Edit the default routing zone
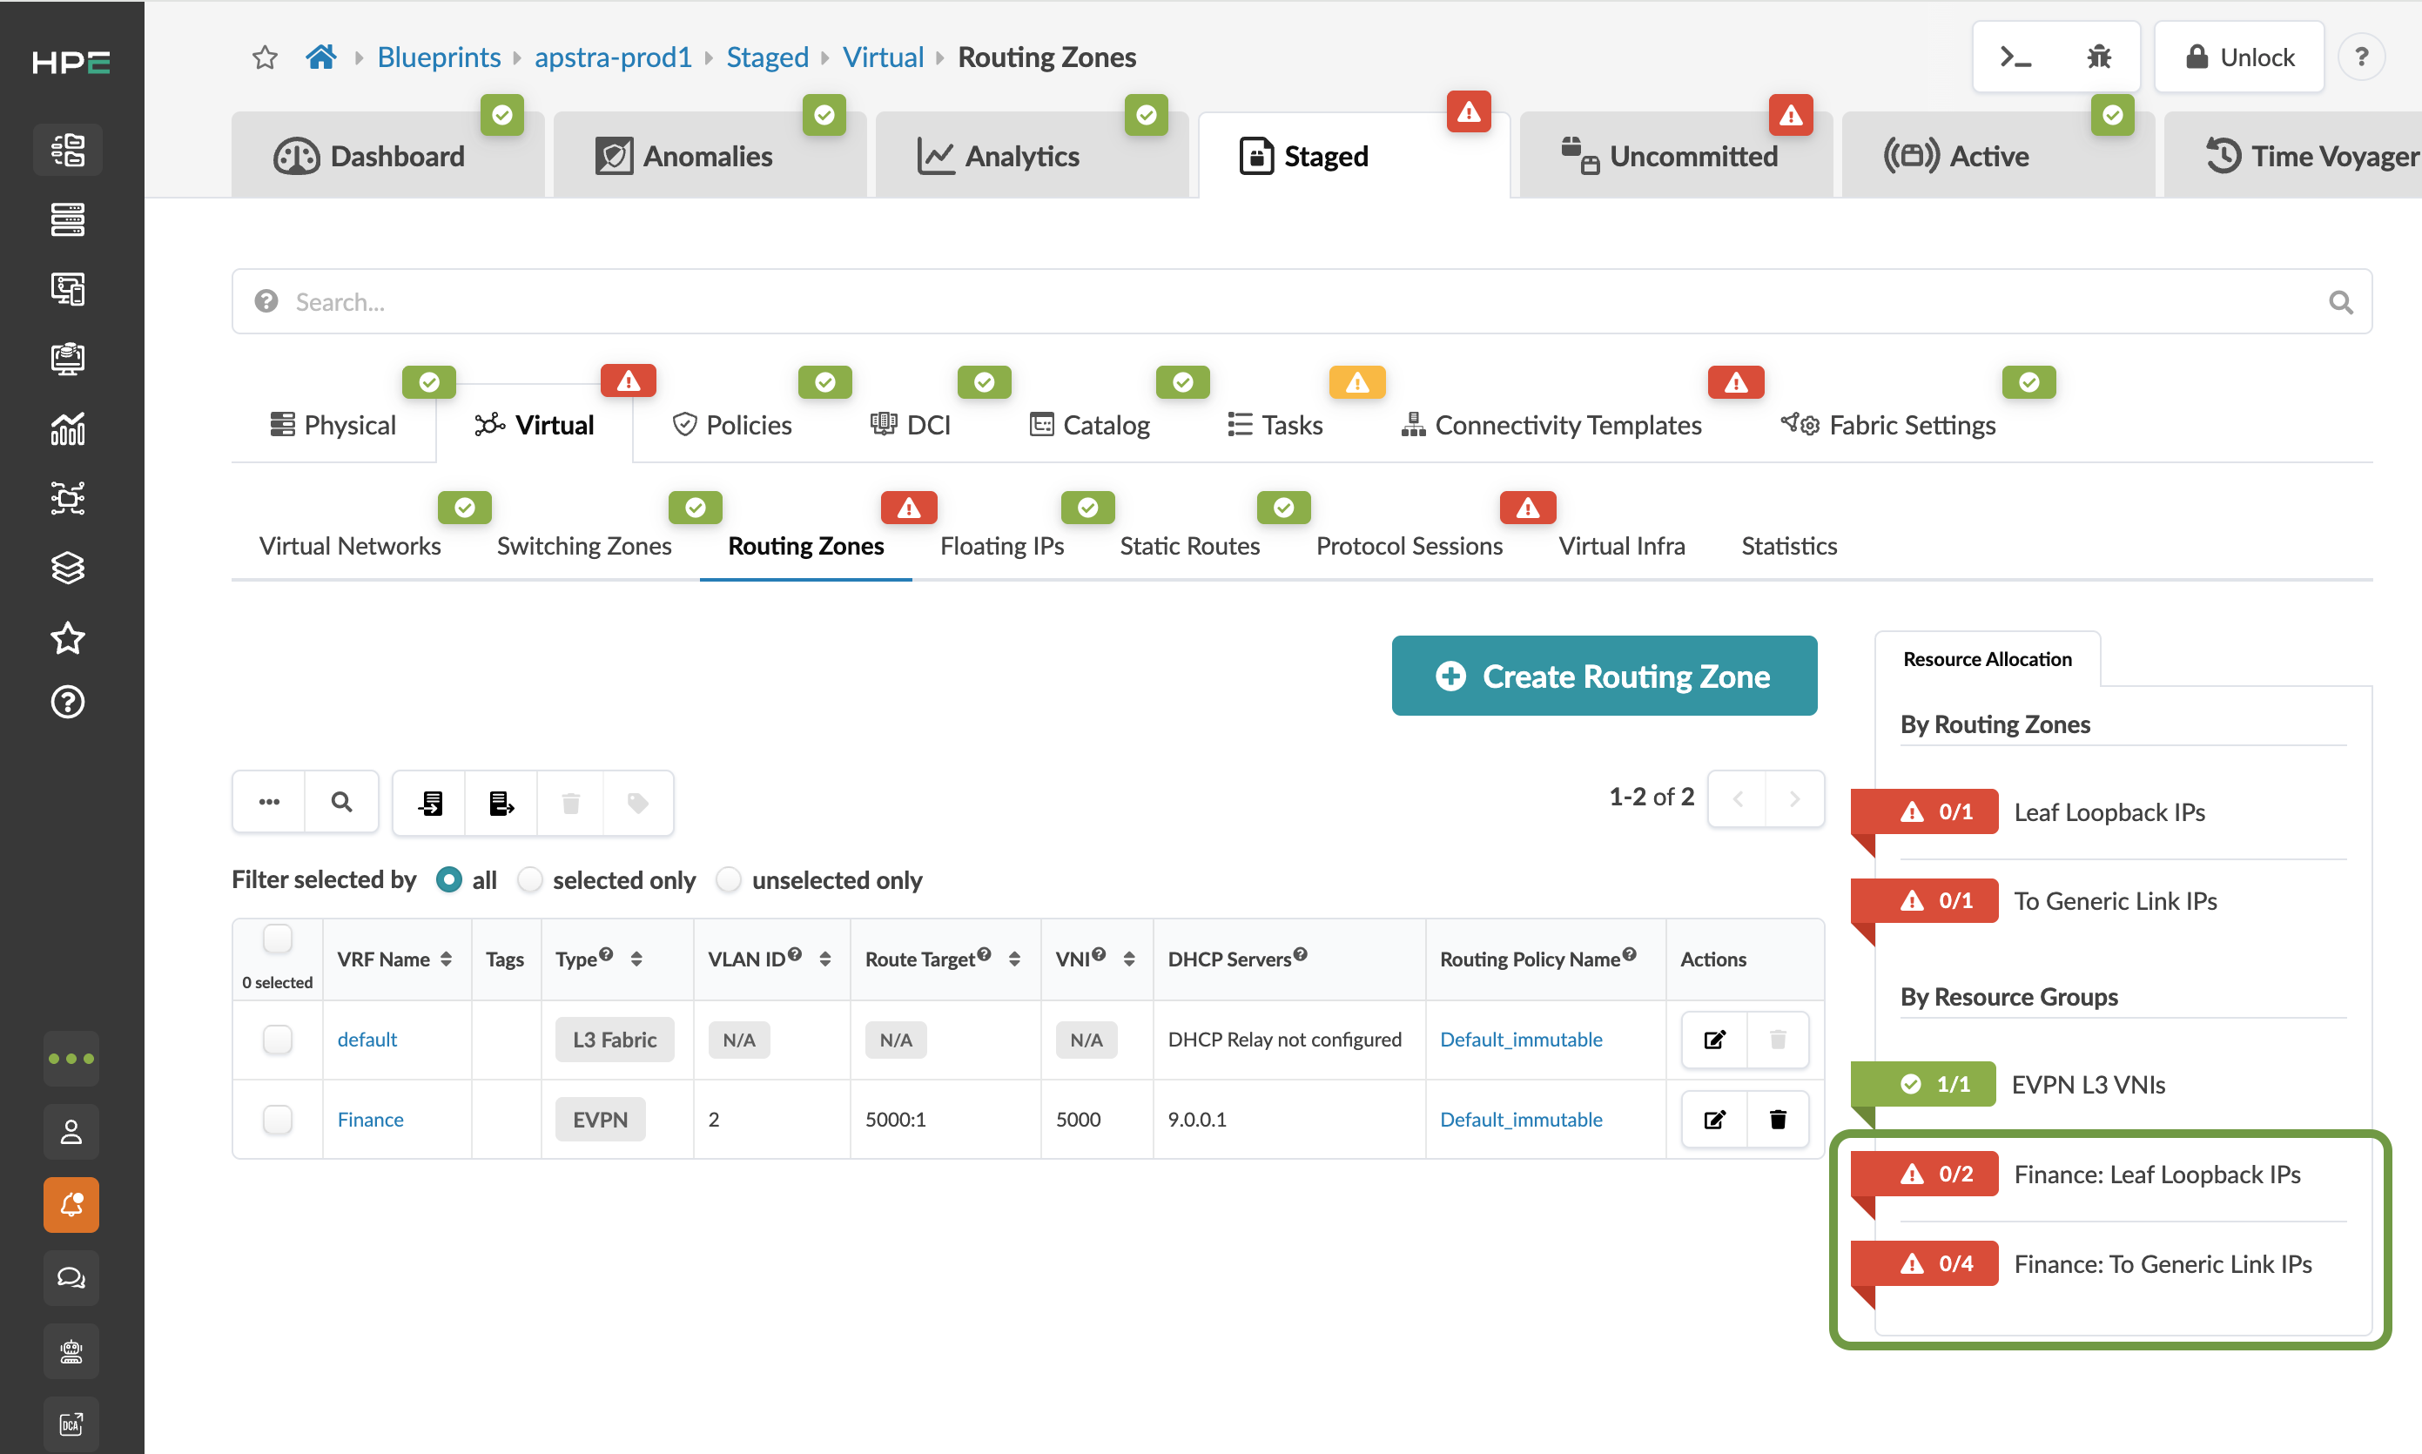This screenshot has width=2422, height=1454. tap(1714, 1040)
